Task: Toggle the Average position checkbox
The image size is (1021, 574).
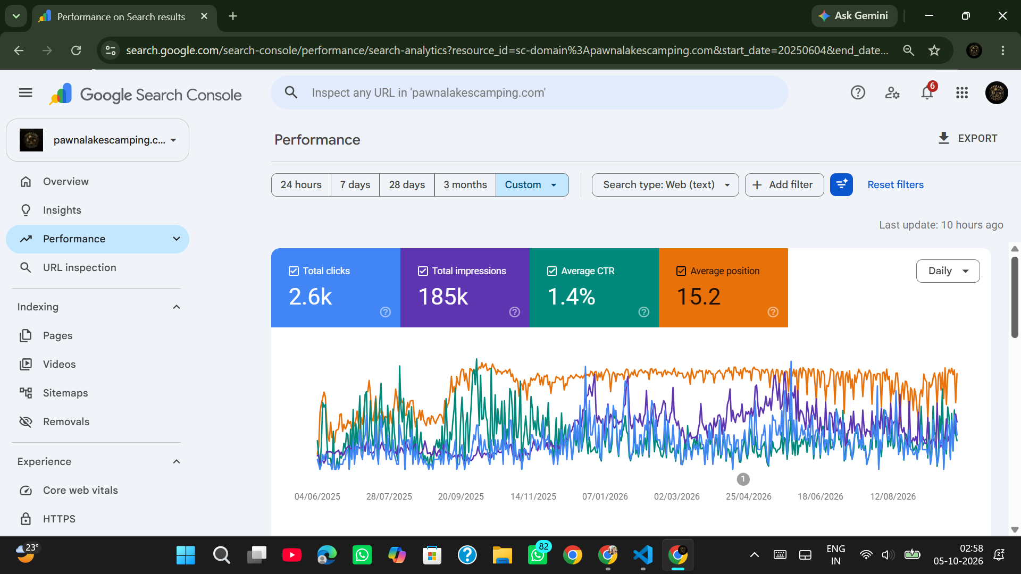Action: tap(681, 271)
